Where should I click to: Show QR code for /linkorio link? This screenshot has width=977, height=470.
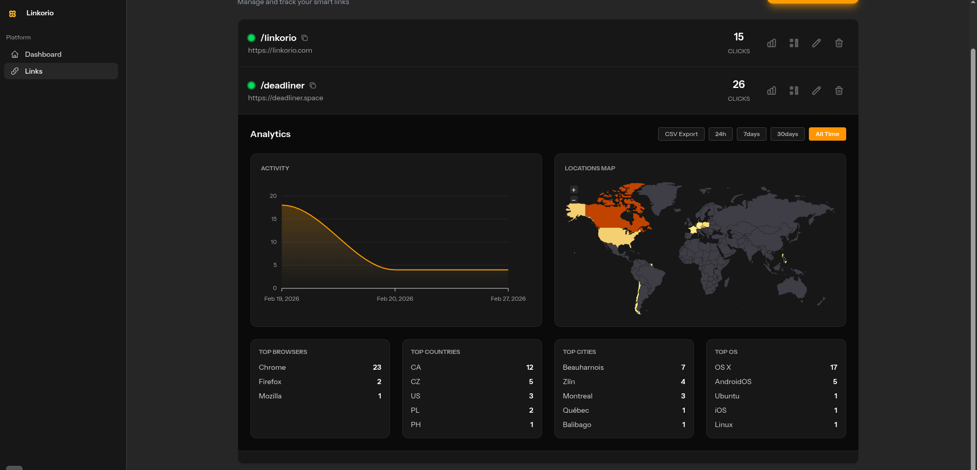click(794, 43)
